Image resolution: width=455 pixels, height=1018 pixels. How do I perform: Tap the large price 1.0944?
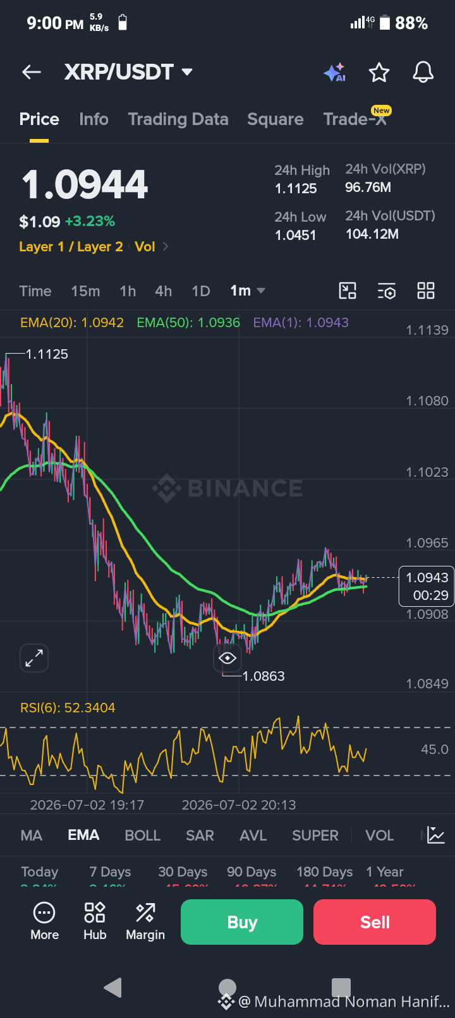click(85, 185)
